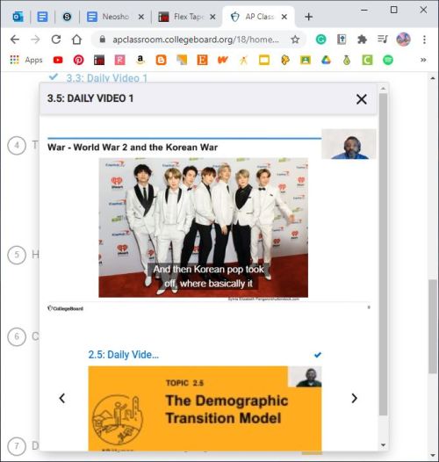Image resolution: width=439 pixels, height=462 pixels.
Task: Open the YouTube bookmark
Action: click(x=58, y=60)
